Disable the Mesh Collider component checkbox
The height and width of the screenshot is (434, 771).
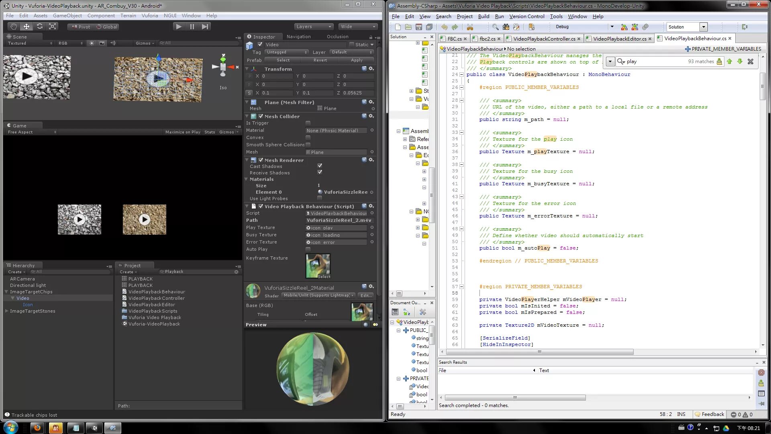click(261, 116)
